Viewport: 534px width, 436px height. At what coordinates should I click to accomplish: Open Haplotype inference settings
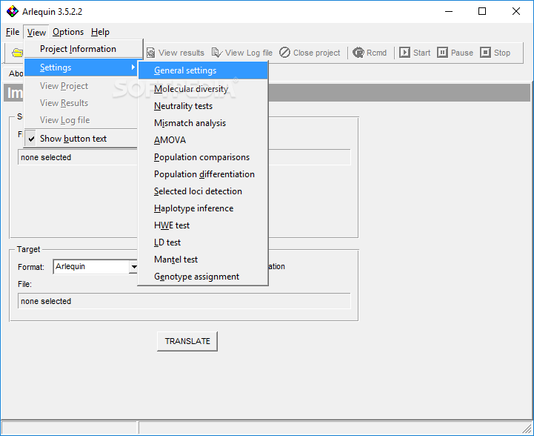203,208
